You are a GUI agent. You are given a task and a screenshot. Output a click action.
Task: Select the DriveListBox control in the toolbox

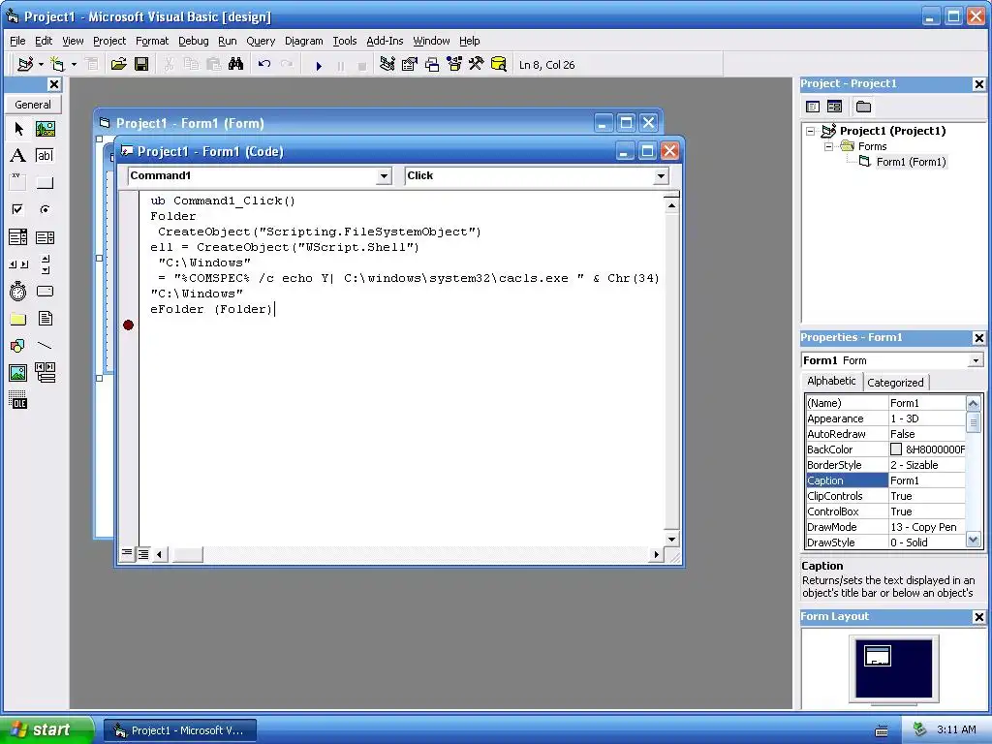45,292
